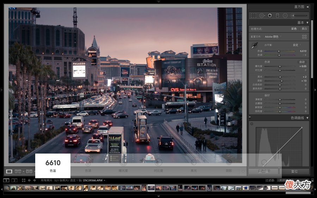Select main window display 1

click(6, 180)
